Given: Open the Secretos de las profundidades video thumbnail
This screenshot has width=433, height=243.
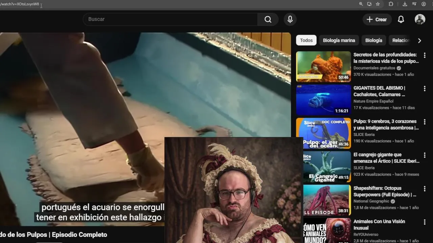Looking at the screenshot, I should (x=323, y=66).
